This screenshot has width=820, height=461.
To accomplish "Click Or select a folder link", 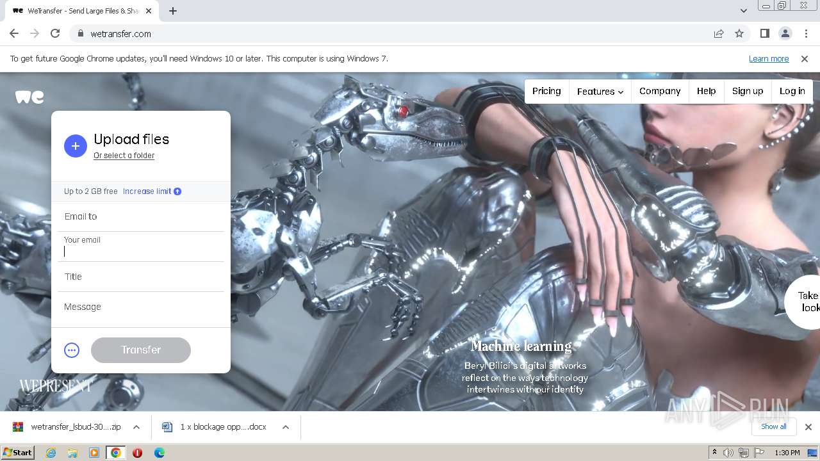I will click(124, 156).
